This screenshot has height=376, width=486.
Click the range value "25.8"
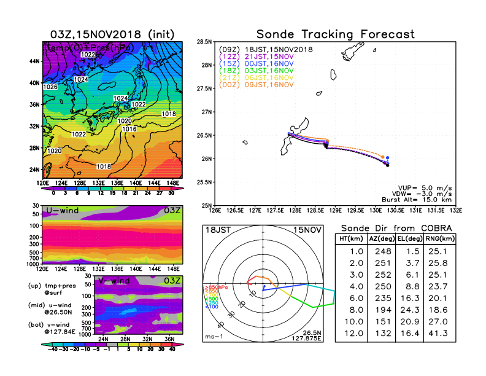coord(438,264)
